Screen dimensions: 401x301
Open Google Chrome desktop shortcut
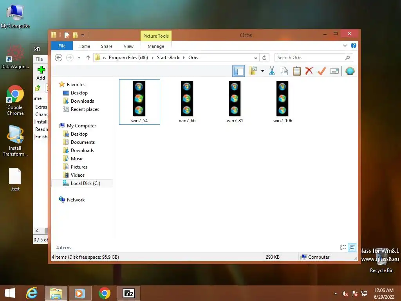point(15,100)
